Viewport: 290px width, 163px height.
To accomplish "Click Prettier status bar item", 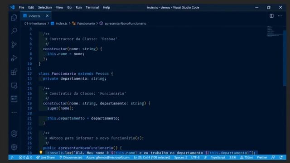I will click(x=262, y=158).
